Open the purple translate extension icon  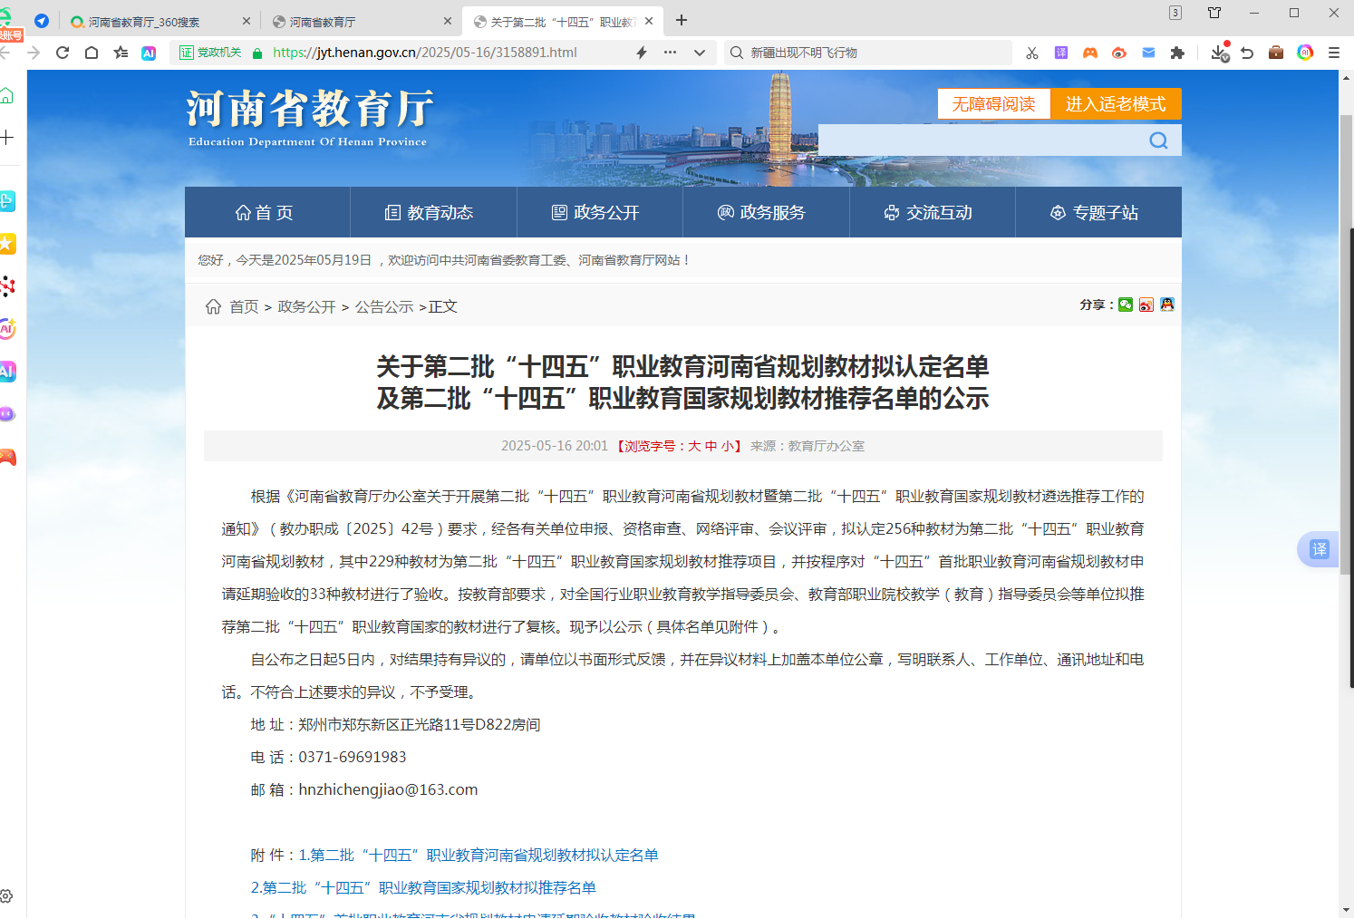pos(1061,53)
